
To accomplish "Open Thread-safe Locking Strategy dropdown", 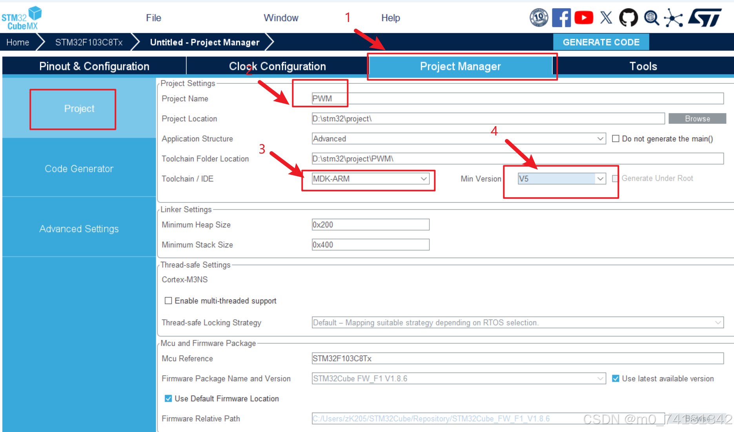I will tap(517, 322).
